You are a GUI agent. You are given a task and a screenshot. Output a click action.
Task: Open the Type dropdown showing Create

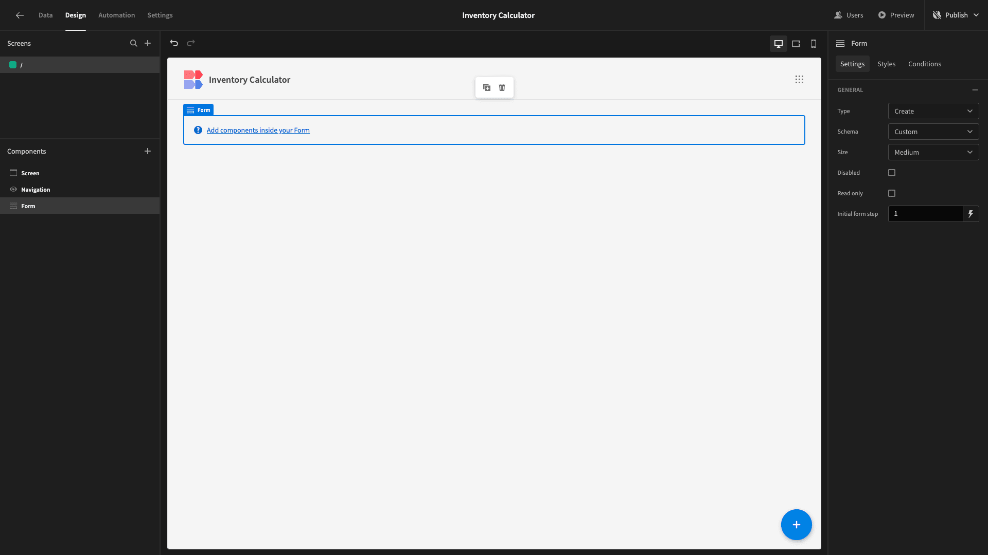coord(933,111)
